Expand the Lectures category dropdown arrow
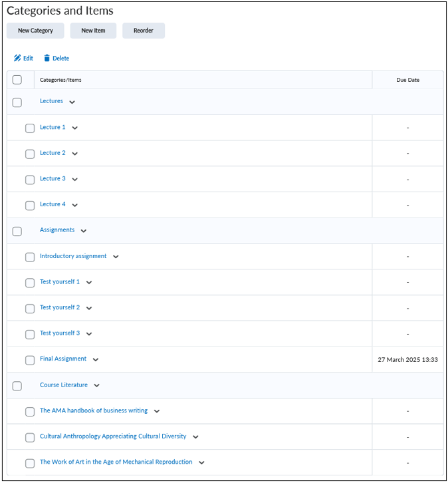This screenshot has height=483, width=448. 72,102
